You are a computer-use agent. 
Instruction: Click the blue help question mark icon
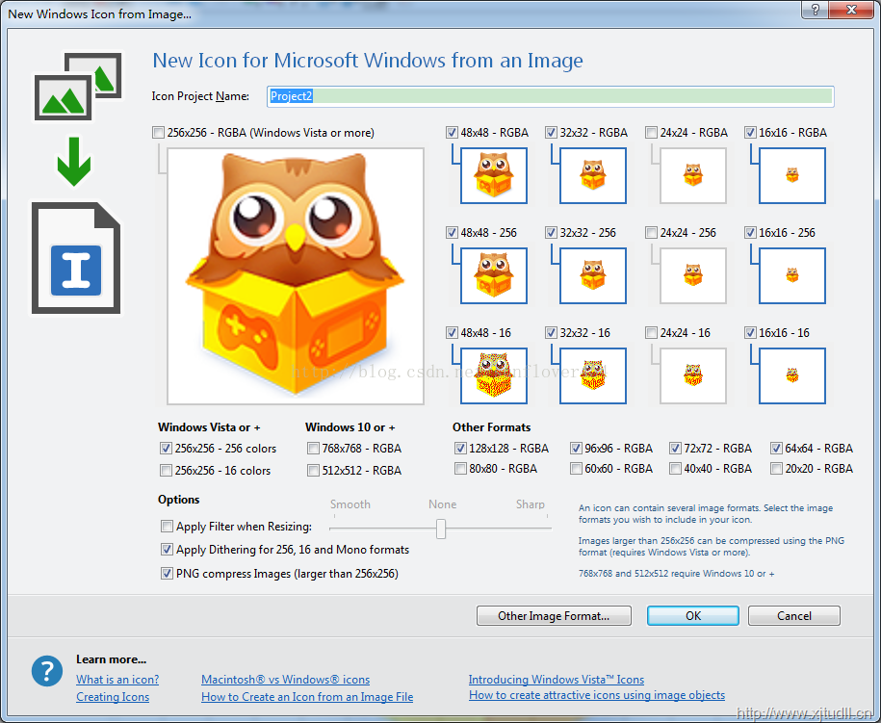[x=46, y=671]
